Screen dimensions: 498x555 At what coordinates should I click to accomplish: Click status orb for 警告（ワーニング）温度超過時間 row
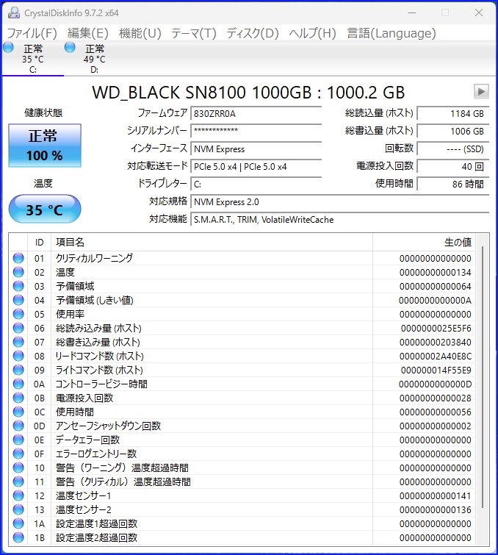(x=18, y=468)
